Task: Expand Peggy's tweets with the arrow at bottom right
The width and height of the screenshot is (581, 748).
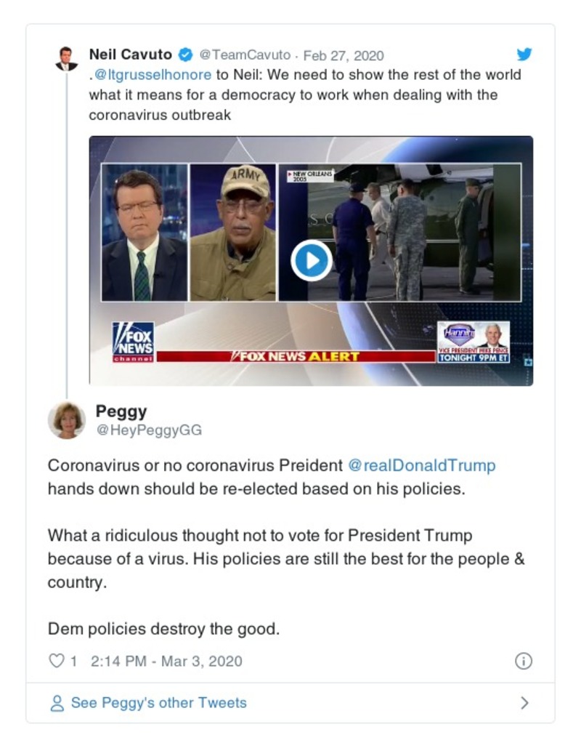Action: coord(526,702)
